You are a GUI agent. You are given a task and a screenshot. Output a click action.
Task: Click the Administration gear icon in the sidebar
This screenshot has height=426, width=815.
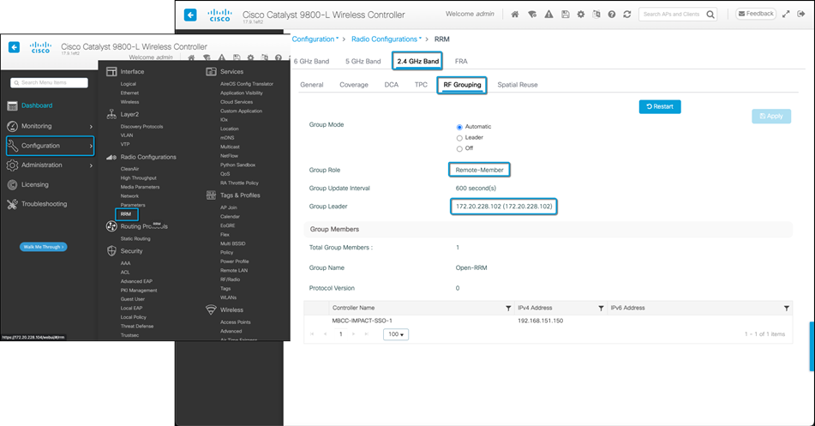[x=13, y=165]
